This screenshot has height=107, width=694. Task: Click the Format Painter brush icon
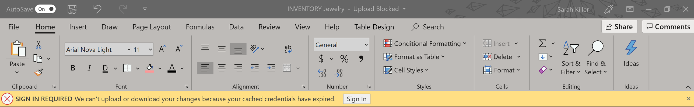pyautogui.click(x=38, y=72)
